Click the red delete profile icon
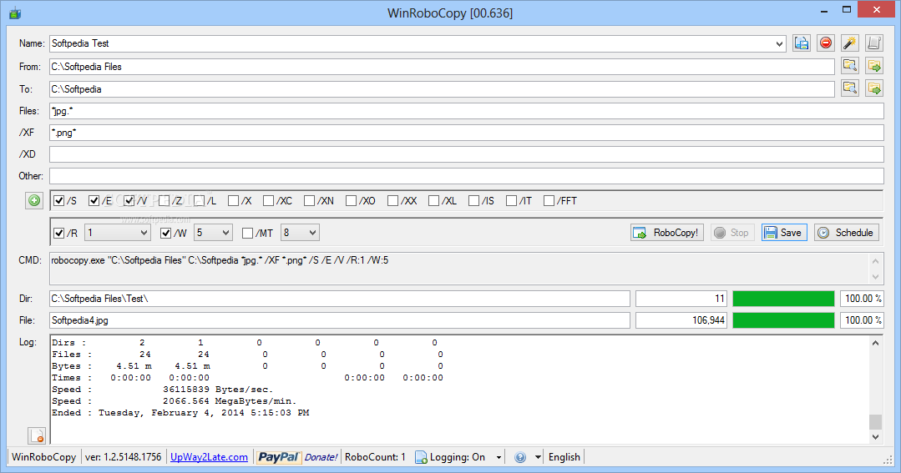Viewport: 901px width, 473px height. 826,43
